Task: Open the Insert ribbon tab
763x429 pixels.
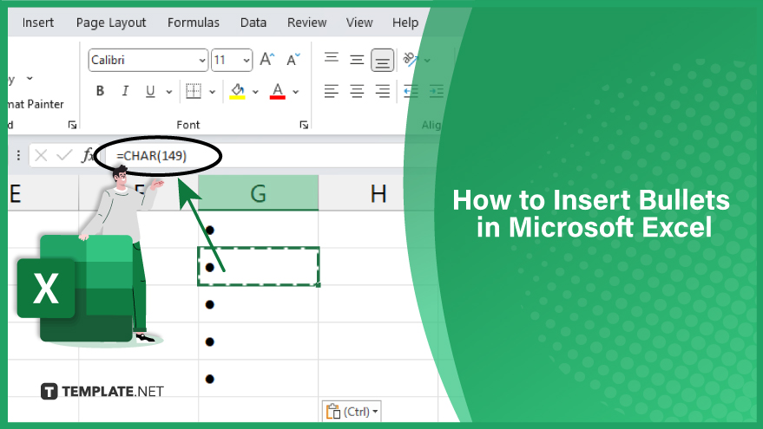Action: 38,23
